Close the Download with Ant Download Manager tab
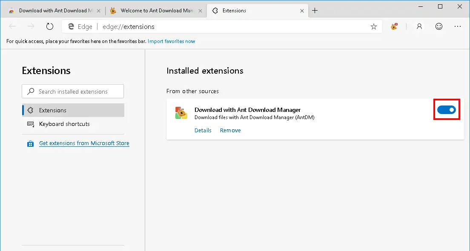470x251 pixels. click(98, 11)
